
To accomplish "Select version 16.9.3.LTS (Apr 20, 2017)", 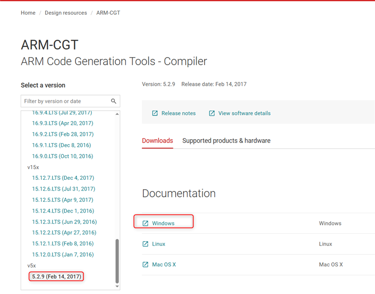I will tap(63, 123).
